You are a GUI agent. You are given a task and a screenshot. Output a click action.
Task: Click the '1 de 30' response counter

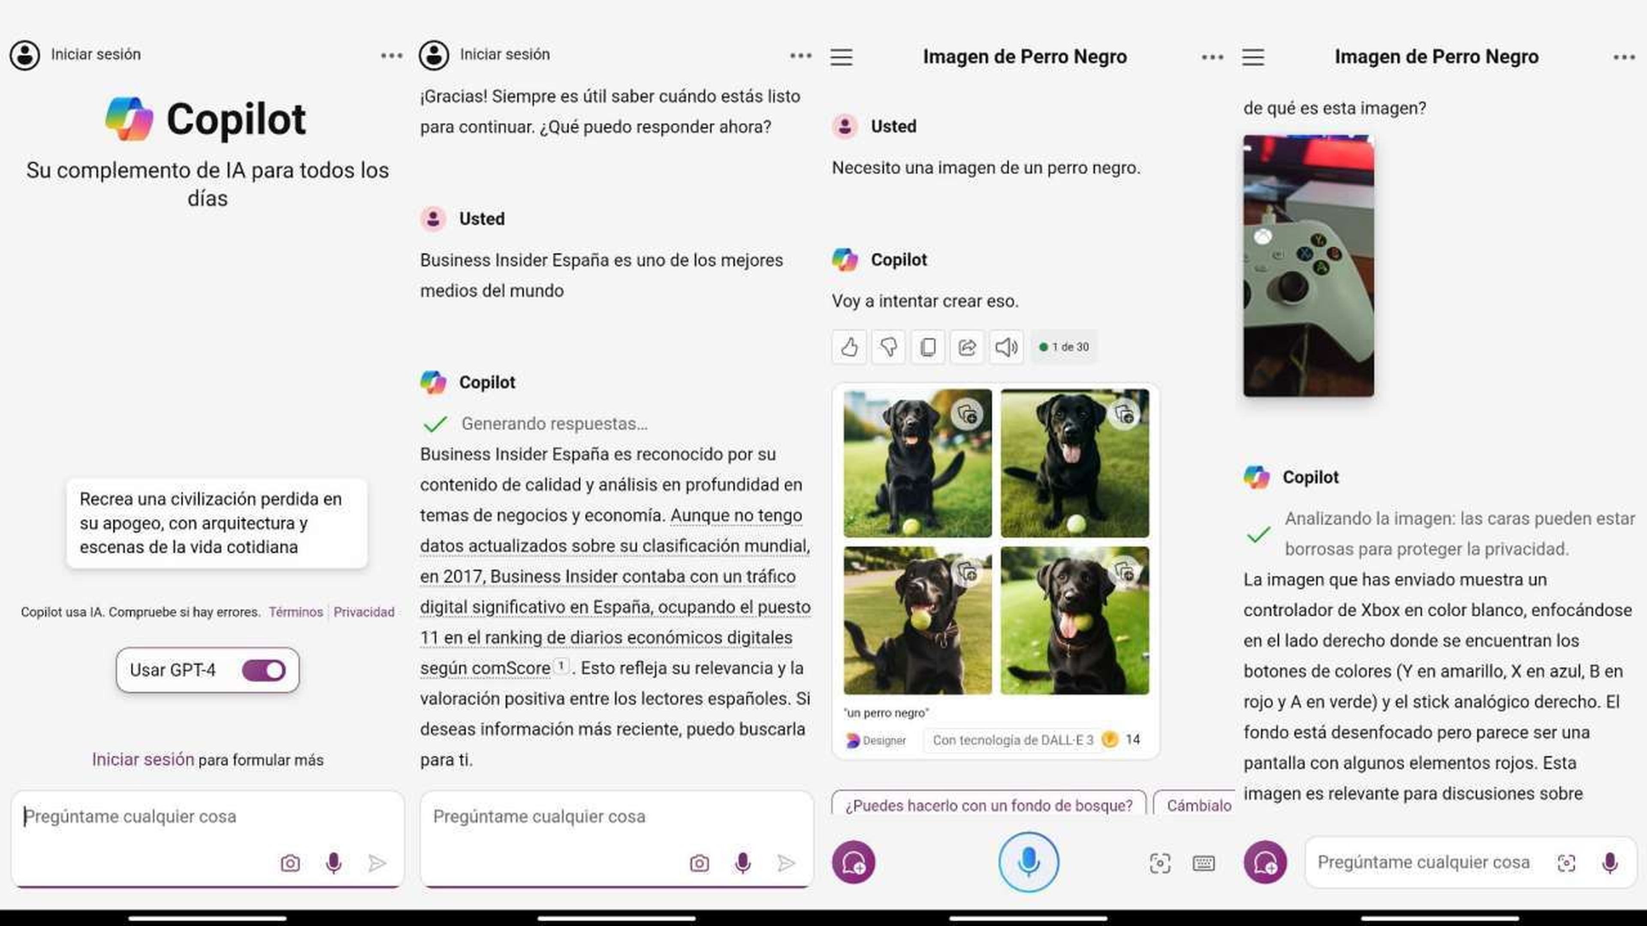[1065, 347]
